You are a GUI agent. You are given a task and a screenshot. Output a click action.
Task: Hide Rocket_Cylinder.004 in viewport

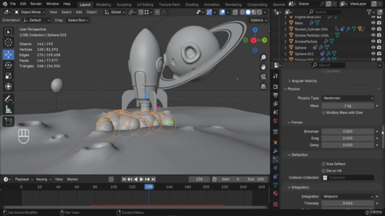pyautogui.click(x=373, y=29)
